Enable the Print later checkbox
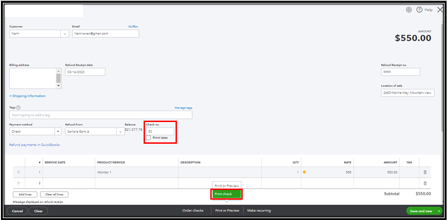This screenshot has width=447, height=220. [x=149, y=138]
